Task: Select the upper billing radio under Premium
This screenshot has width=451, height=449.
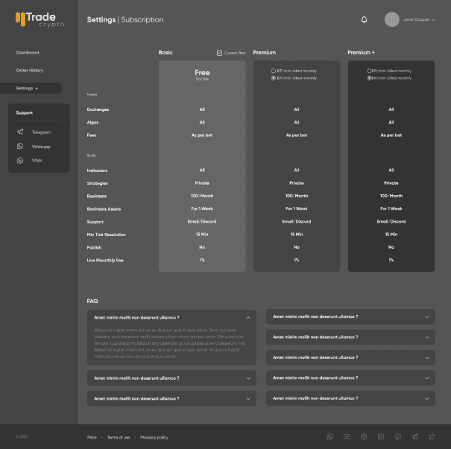Action: click(x=273, y=71)
